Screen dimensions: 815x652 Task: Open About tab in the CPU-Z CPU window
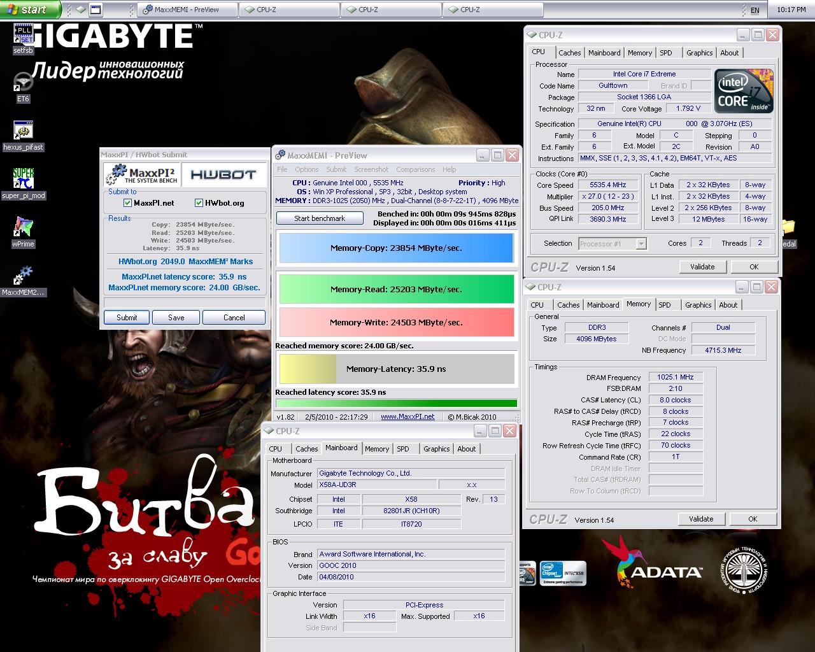[729, 53]
